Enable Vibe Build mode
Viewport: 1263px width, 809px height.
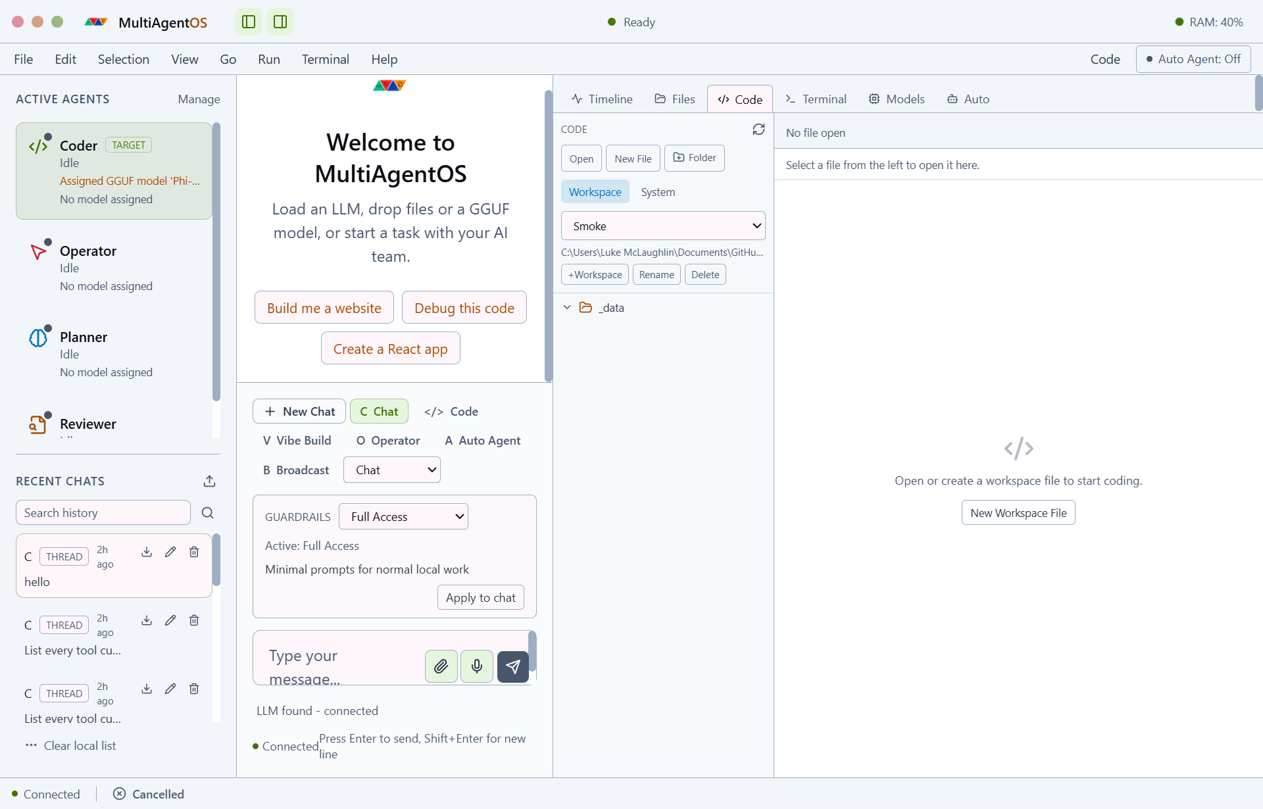pos(297,441)
